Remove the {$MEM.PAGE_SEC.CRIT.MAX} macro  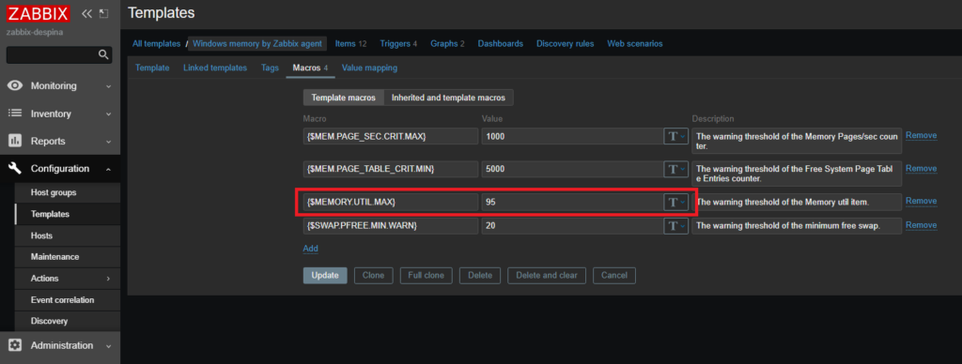coord(922,135)
